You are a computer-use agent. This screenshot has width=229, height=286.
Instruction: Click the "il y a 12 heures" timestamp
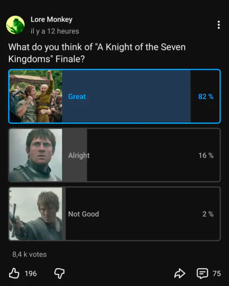(55, 31)
